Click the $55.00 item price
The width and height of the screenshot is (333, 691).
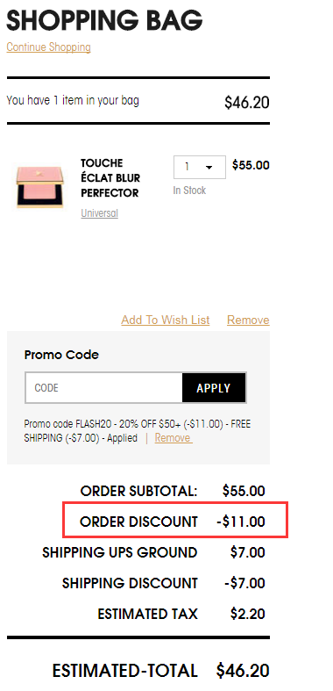pos(251,165)
